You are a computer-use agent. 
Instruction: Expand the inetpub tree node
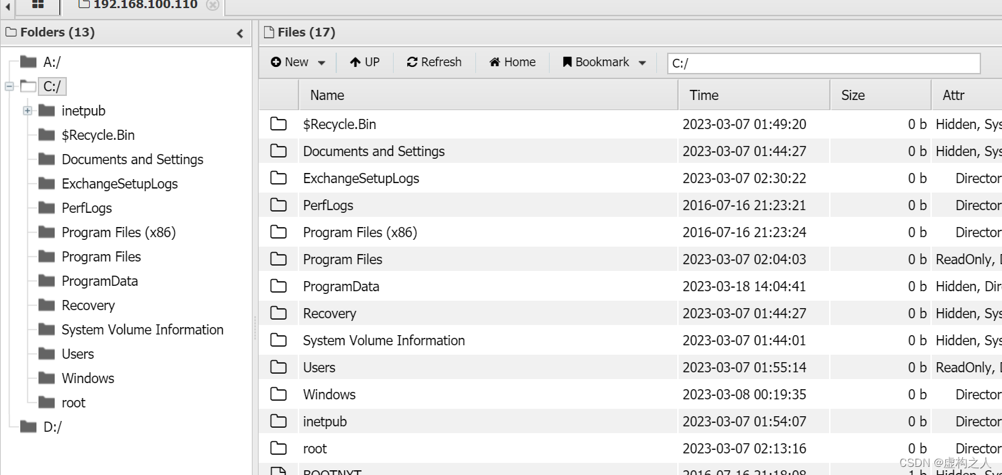28,111
